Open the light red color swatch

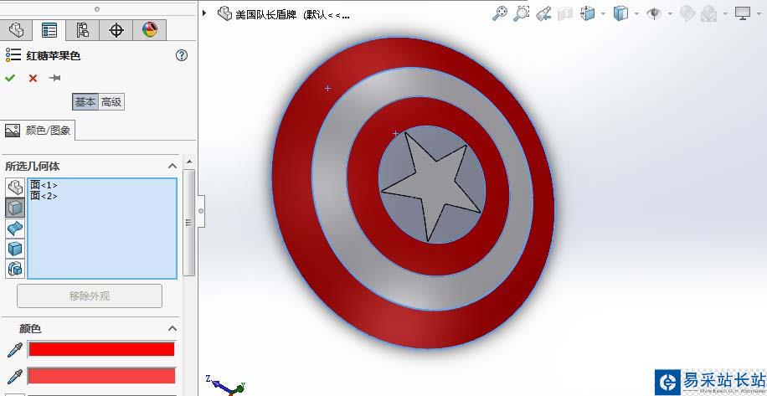click(x=101, y=375)
